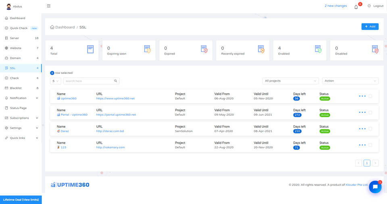This screenshot has width=387, height=204.
Task: Collapse sidebar using the hamburger menu icon
Action: (49, 6)
